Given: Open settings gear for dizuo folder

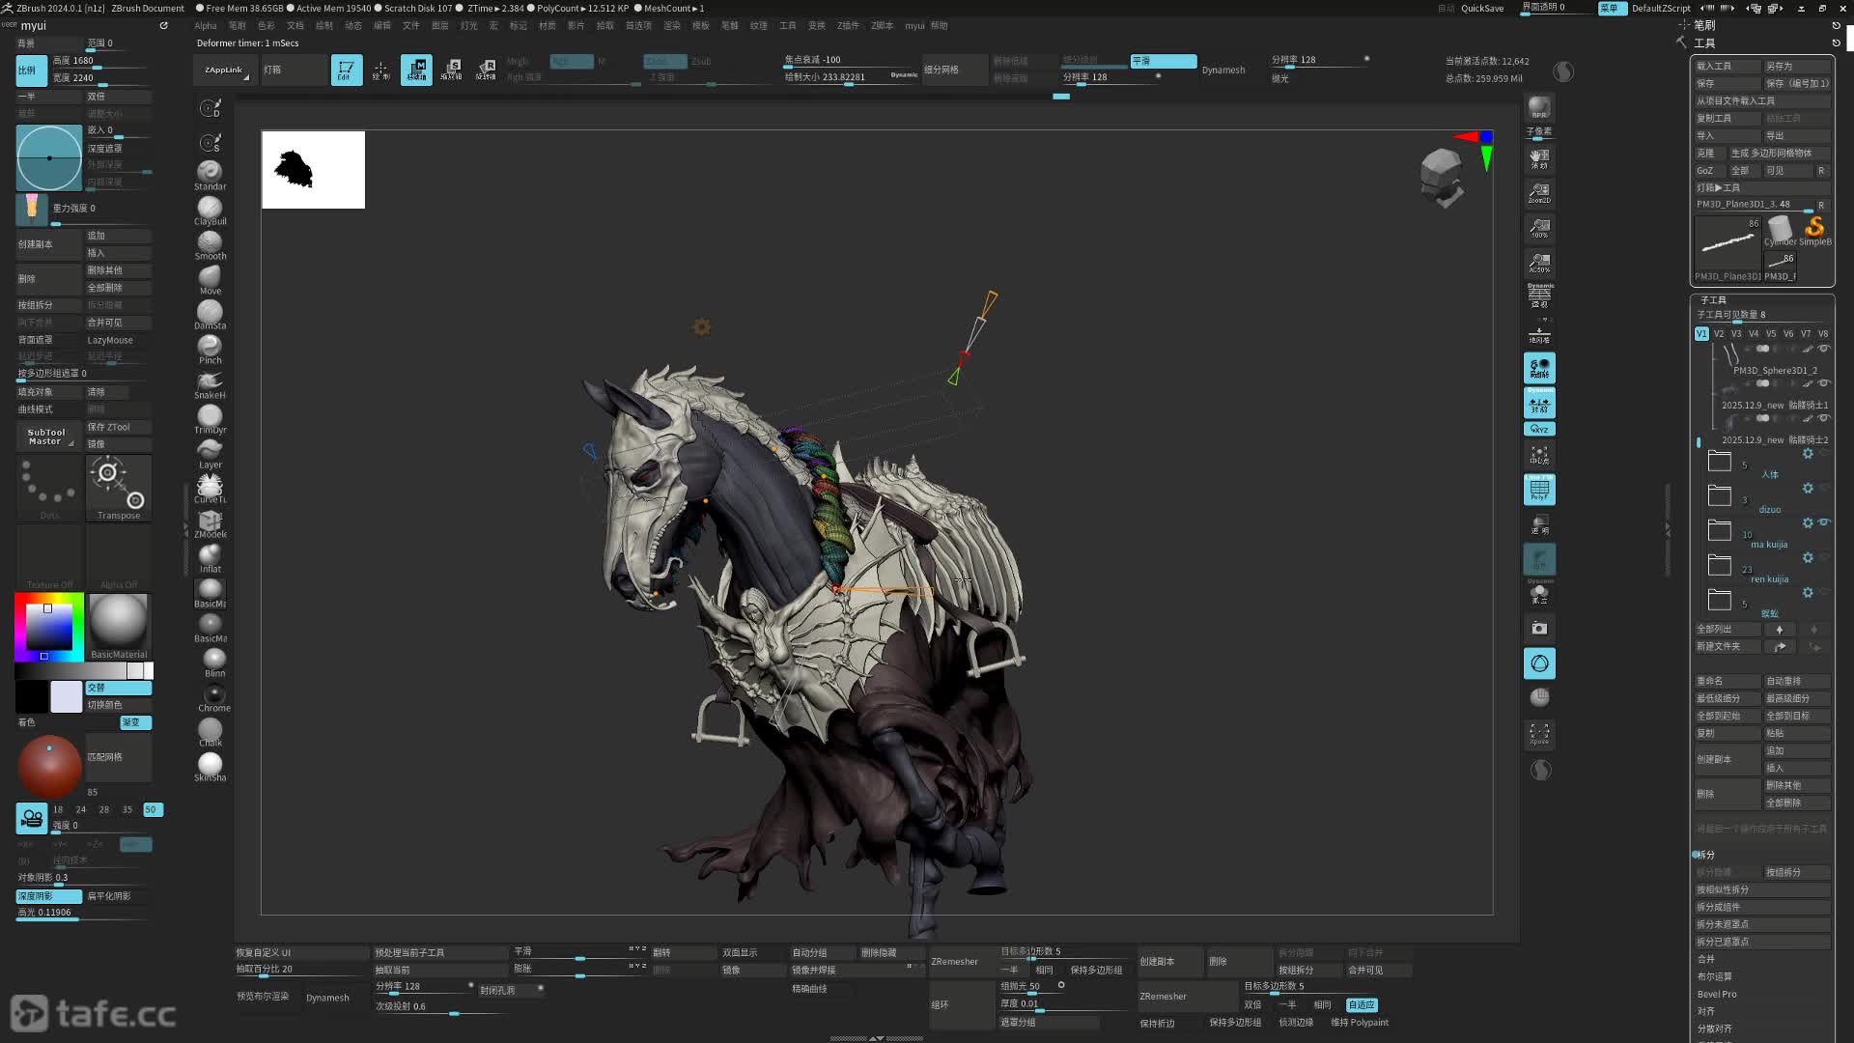Looking at the screenshot, I should coord(1808,489).
